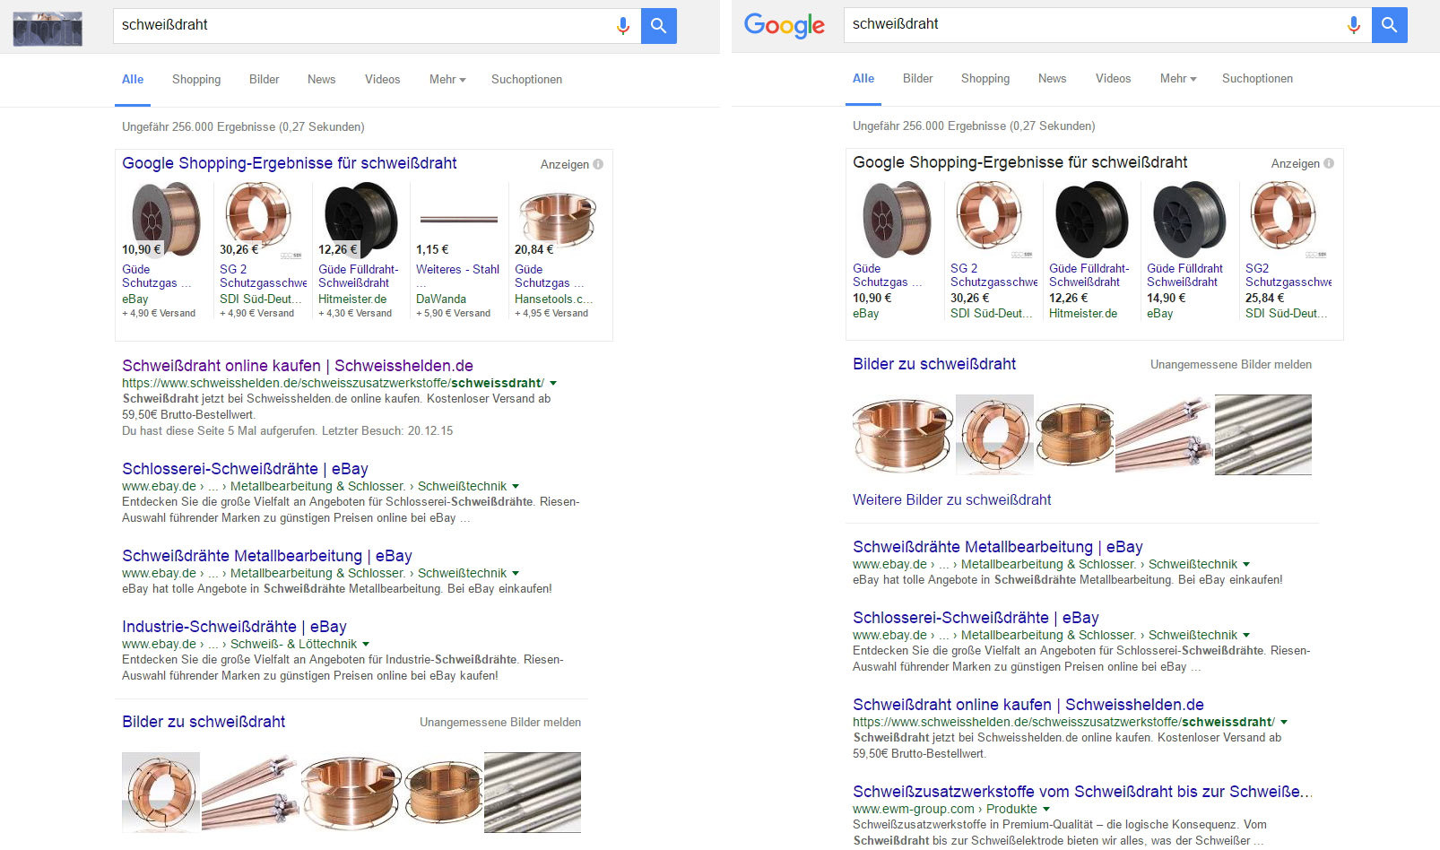This screenshot has width=1440, height=850.
Task: Click Unangemessene Bilder melden in left window
Action: tap(500, 723)
